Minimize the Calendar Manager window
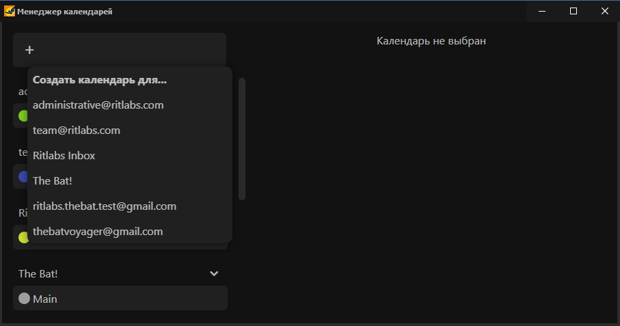 542,11
